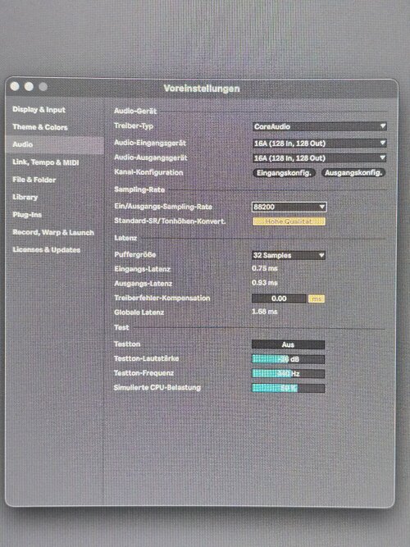Viewport: 410px width, 547px height.
Task: Go to Record, Warp & Launch tab
Action: (x=53, y=232)
